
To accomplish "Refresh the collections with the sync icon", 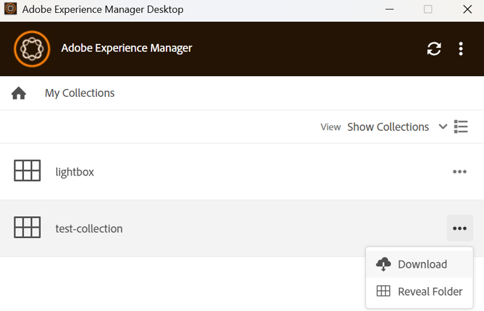I will [434, 48].
